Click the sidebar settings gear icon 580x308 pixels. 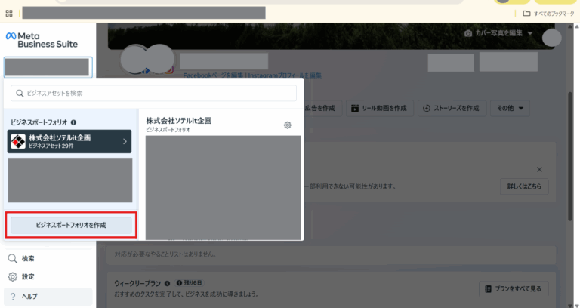coord(13,276)
